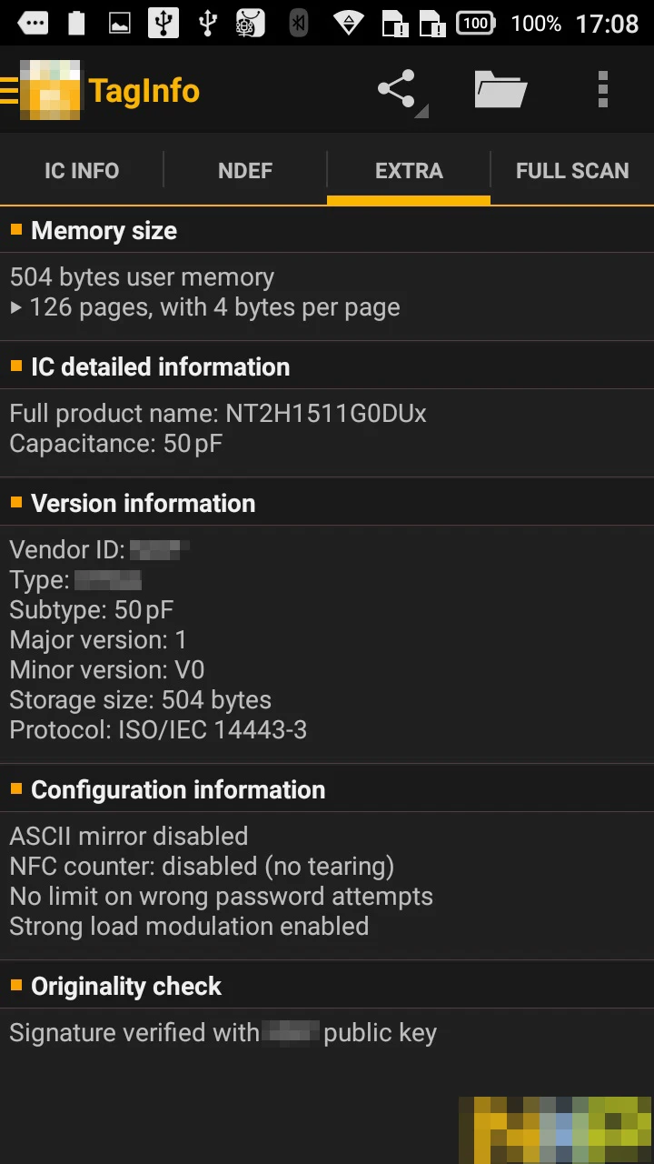Open the navigation drawer menu
This screenshot has height=1164, width=654.
click(9, 89)
